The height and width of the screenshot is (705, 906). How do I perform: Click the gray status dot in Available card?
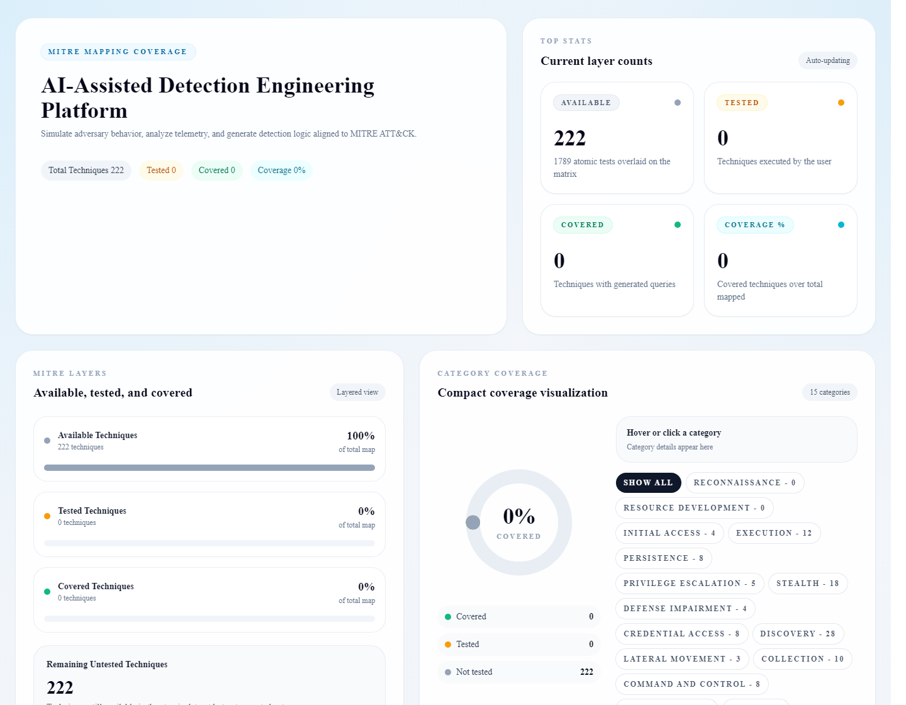click(678, 103)
